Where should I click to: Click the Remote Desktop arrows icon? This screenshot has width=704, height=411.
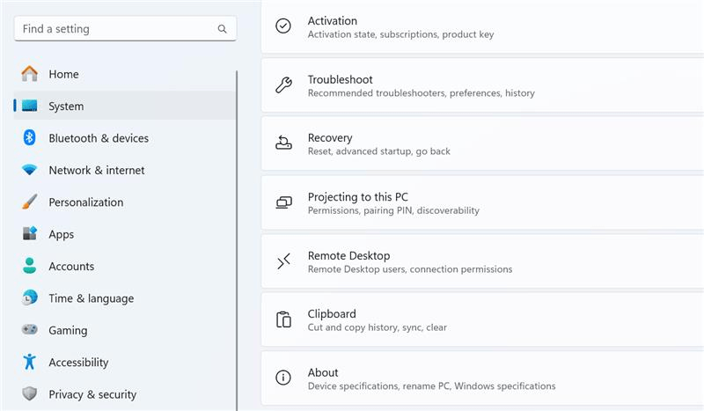283,261
